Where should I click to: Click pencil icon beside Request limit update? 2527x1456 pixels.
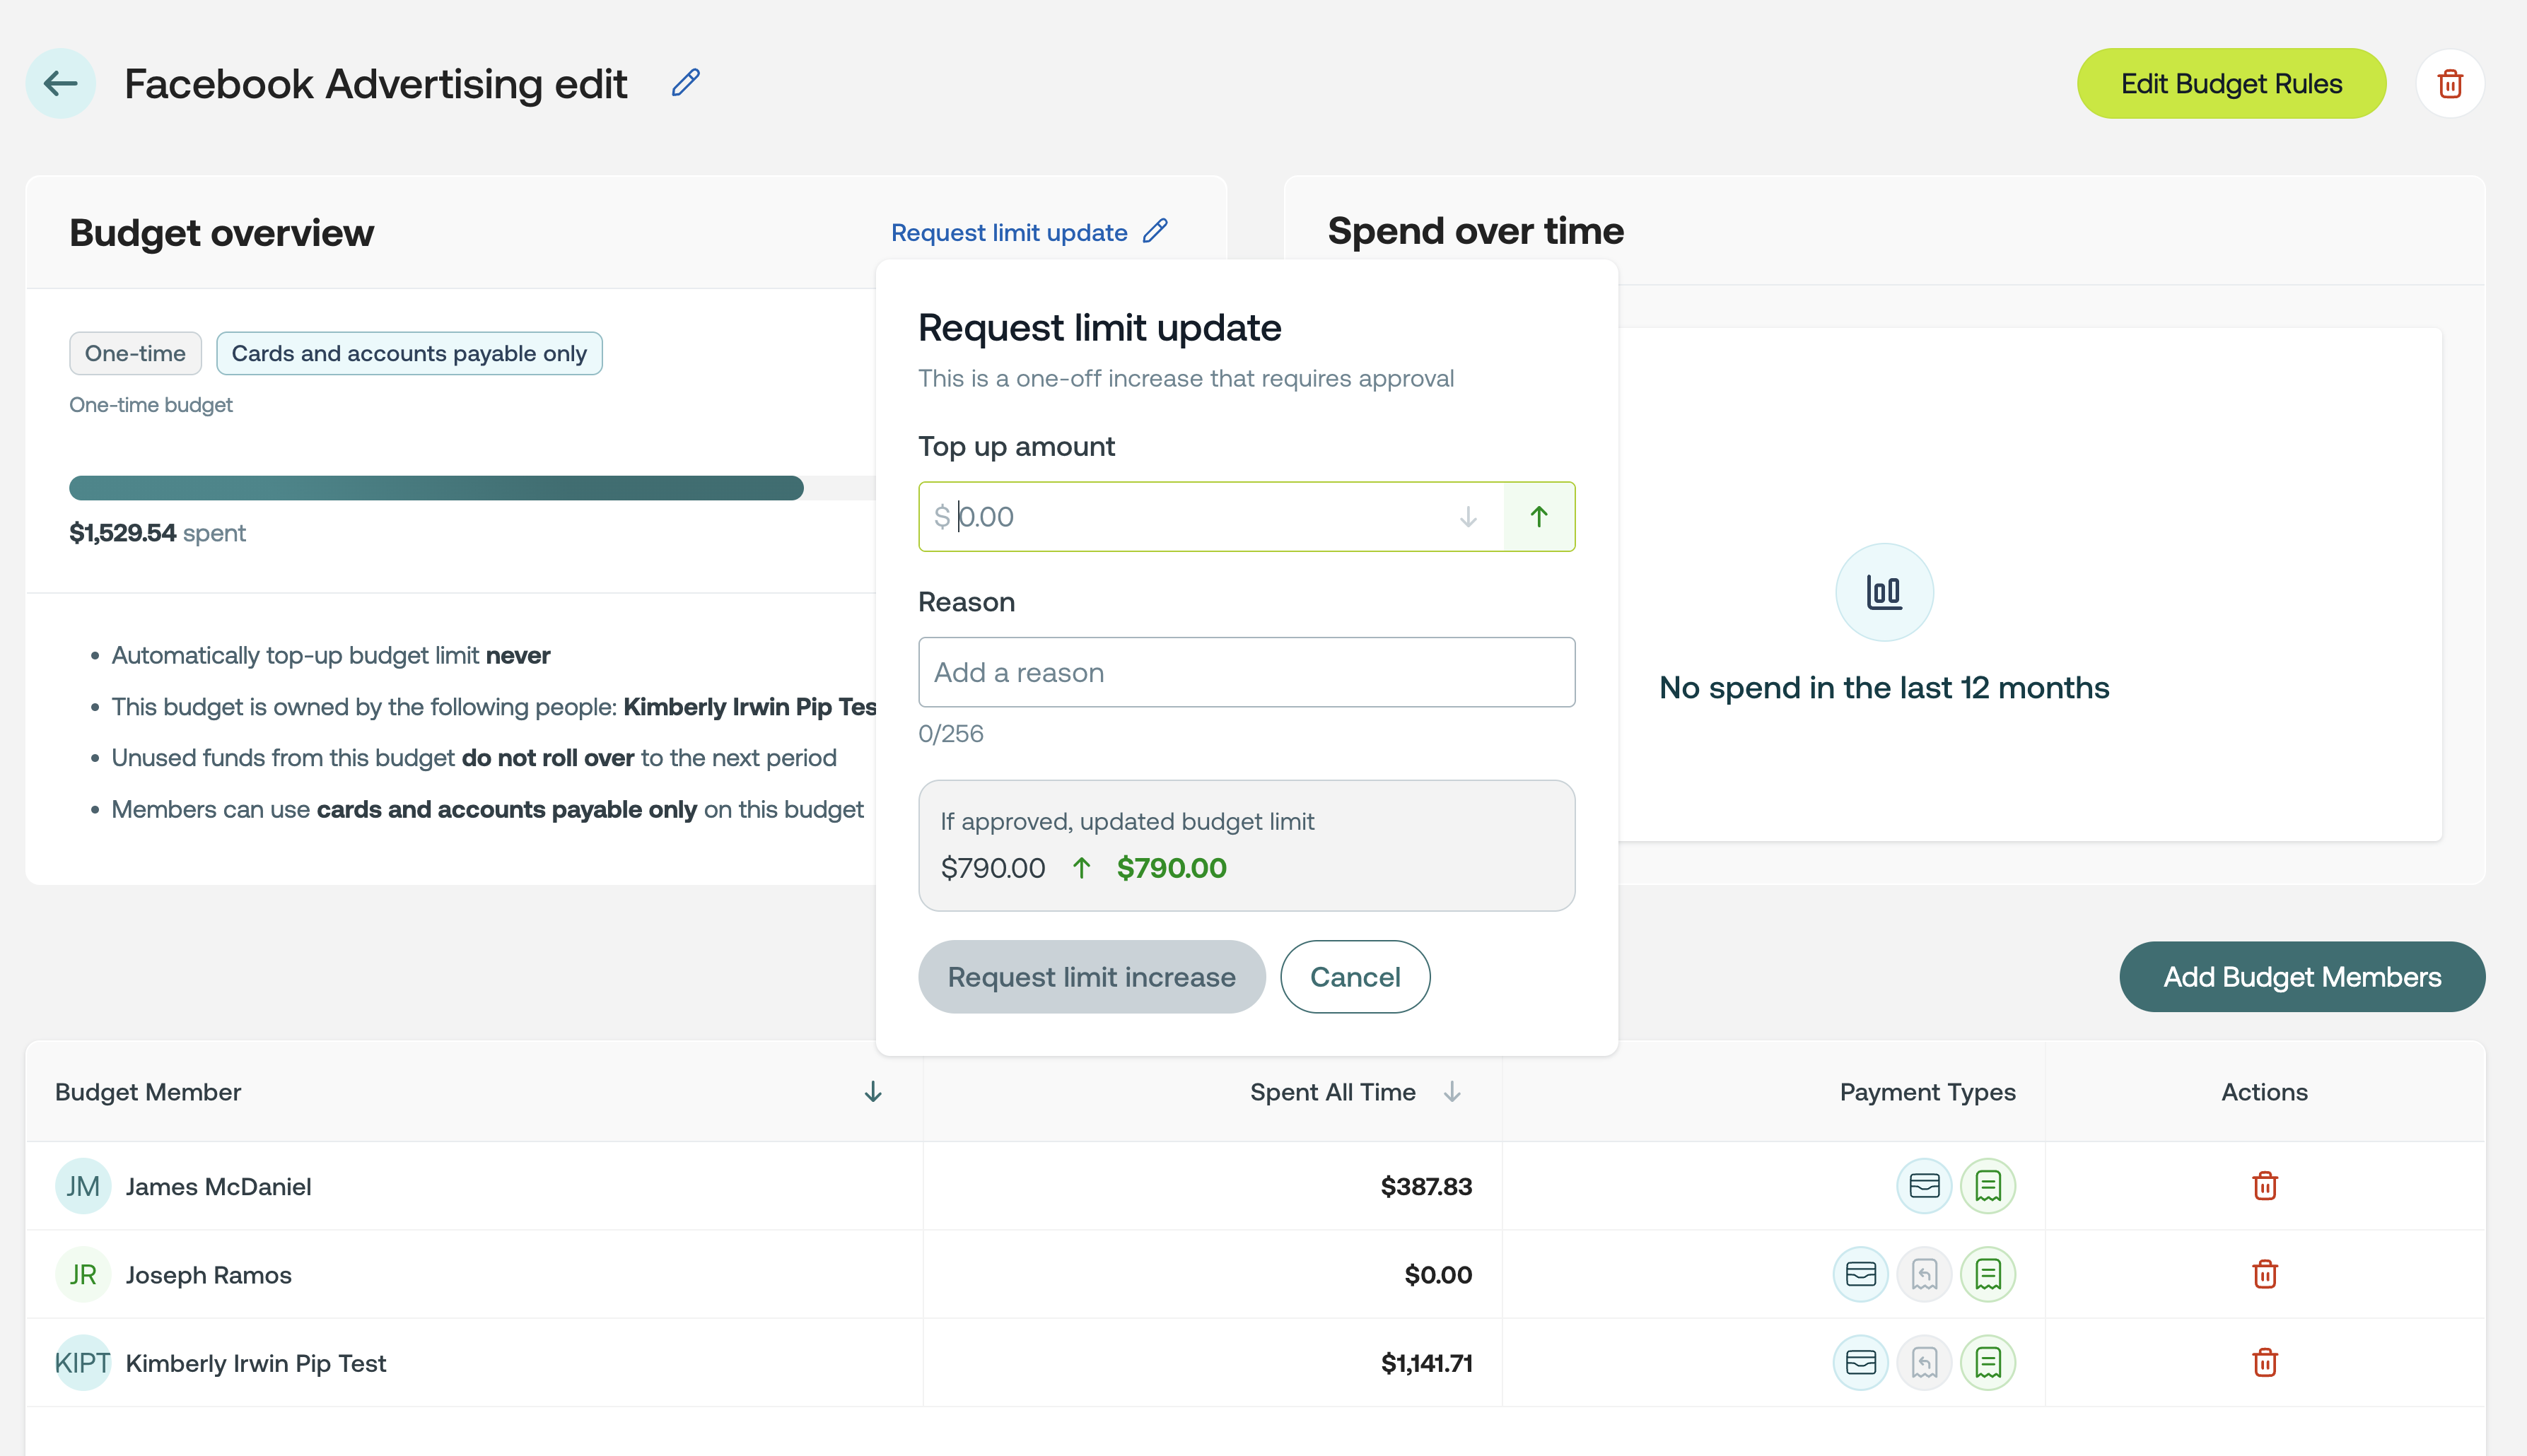click(x=1155, y=231)
